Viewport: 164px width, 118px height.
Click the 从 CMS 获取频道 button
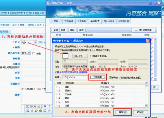143,30
